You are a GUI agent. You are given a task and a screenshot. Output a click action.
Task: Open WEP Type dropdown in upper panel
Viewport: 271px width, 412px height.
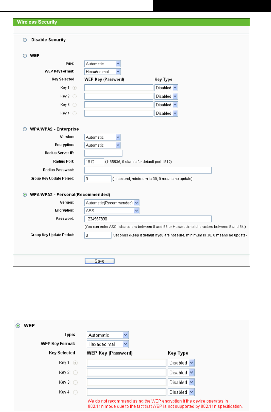pyautogui.click(x=103, y=64)
